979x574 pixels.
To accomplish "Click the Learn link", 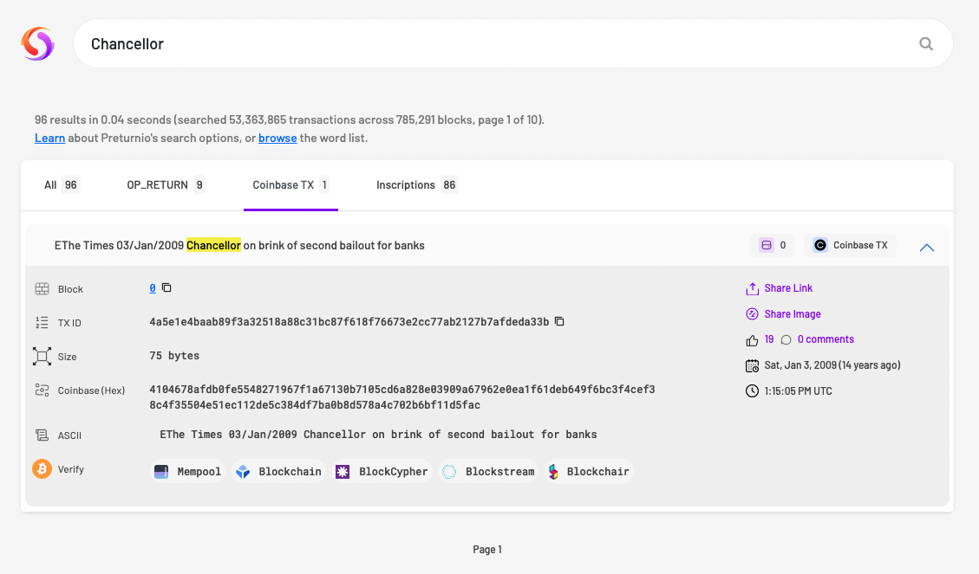I will point(49,139).
